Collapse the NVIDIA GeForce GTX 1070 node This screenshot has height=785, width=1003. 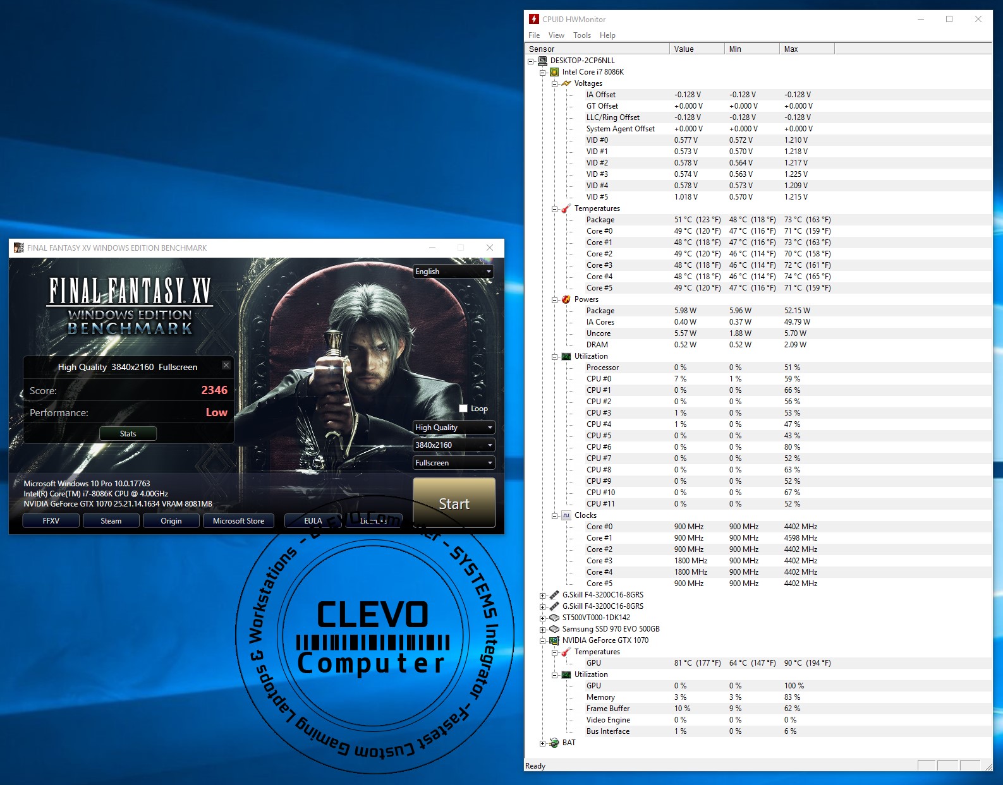pos(542,641)
